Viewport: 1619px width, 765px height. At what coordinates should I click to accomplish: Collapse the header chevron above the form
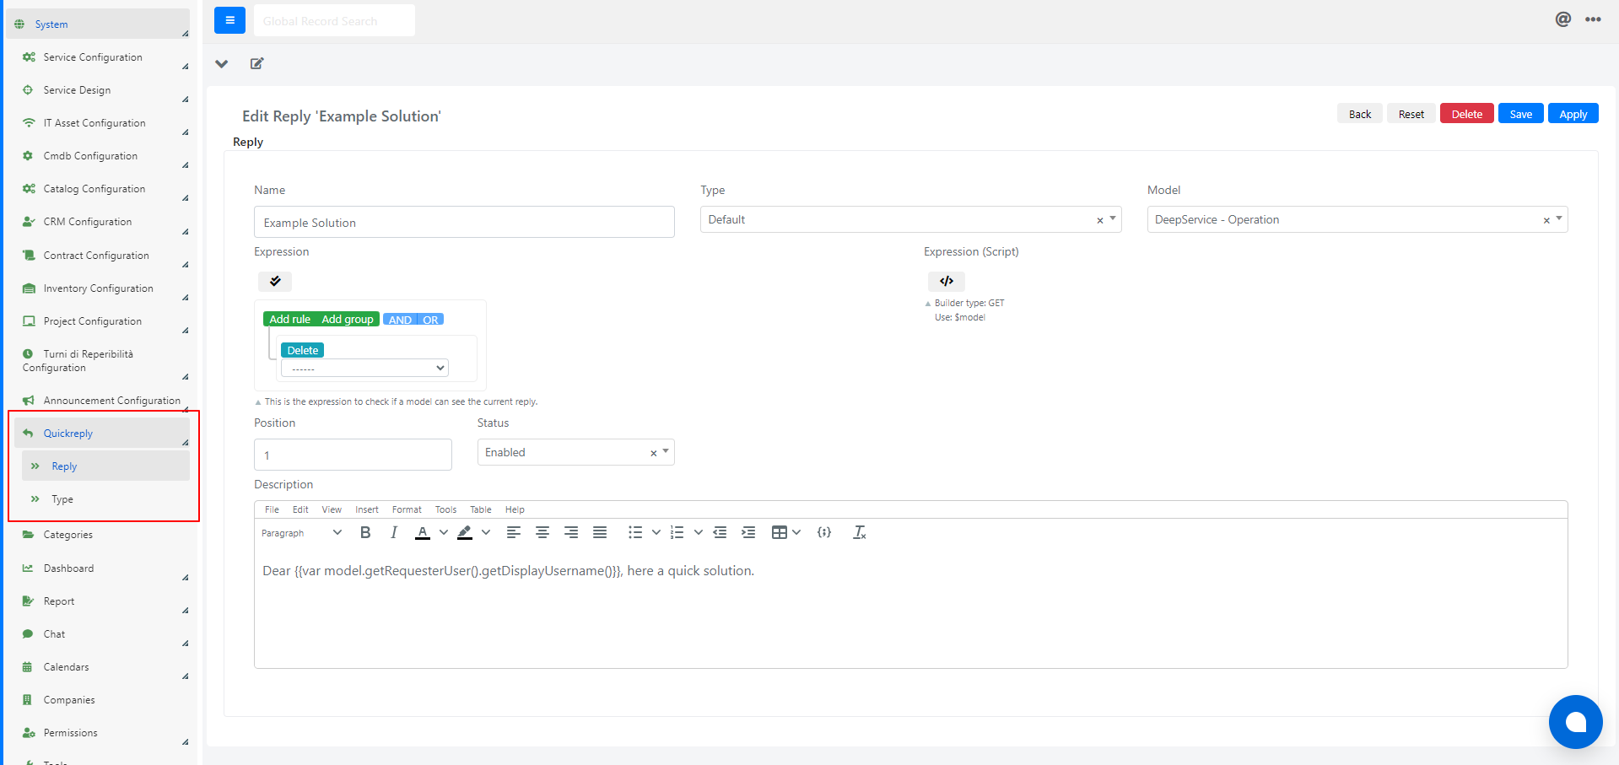click(222, 63)
